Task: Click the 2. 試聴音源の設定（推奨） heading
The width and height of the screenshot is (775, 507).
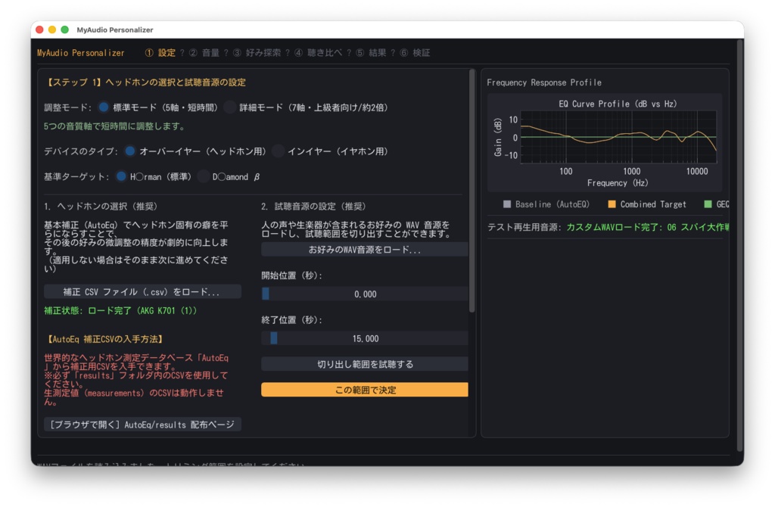Action: tap(313, 206)
